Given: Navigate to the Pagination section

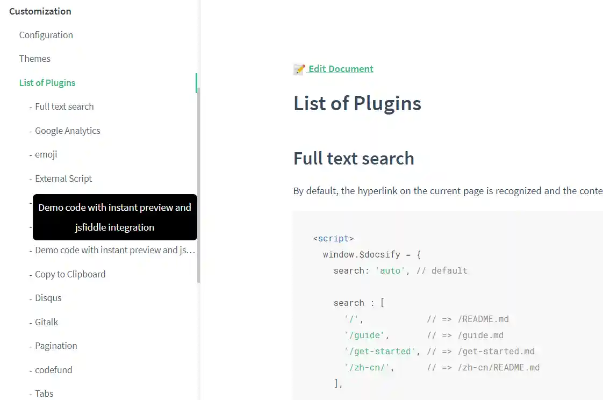Looking at the screenshot, I should point(56,346).
